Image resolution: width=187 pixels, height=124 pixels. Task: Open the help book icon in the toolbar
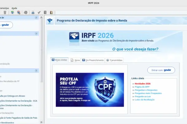51,12
